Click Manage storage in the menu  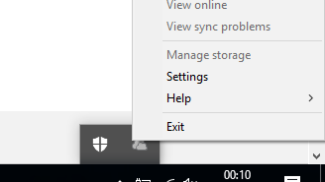coord(209,55)
